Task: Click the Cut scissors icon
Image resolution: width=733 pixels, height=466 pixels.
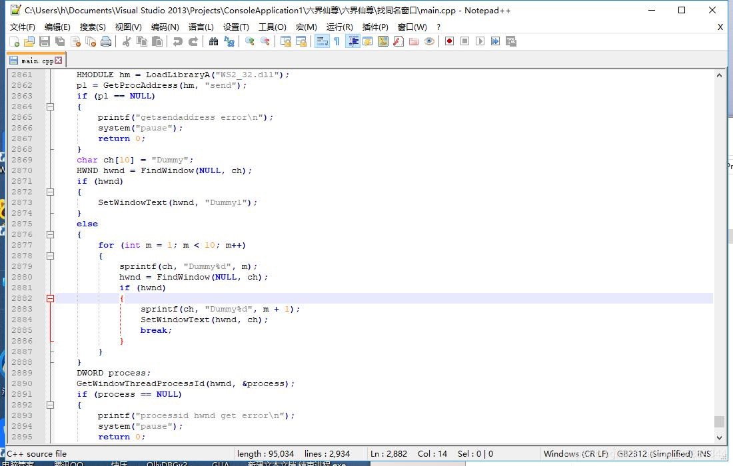Action: pos(126,41)
